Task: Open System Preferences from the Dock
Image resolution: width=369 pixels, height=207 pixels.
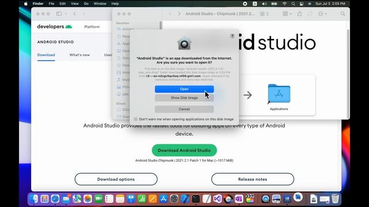Action: pyautogui.click(x=174, y=199)
